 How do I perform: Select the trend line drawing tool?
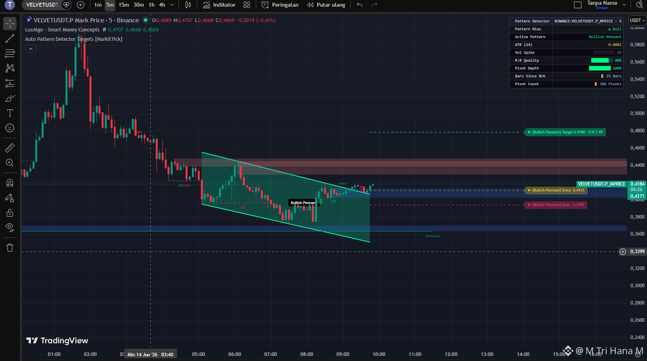pyautogui.click(x=10, y=38)
